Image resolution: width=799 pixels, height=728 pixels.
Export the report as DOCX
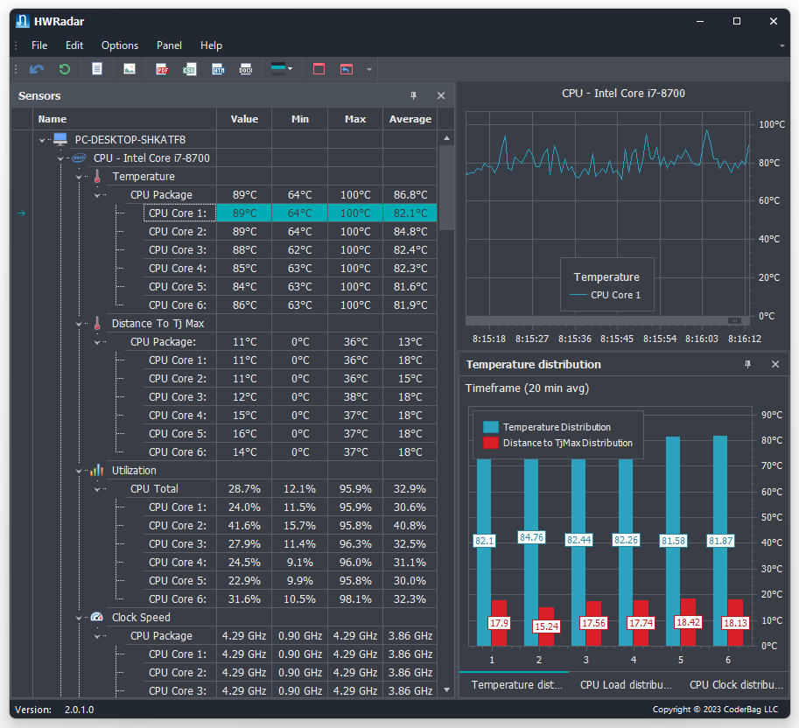246,69
